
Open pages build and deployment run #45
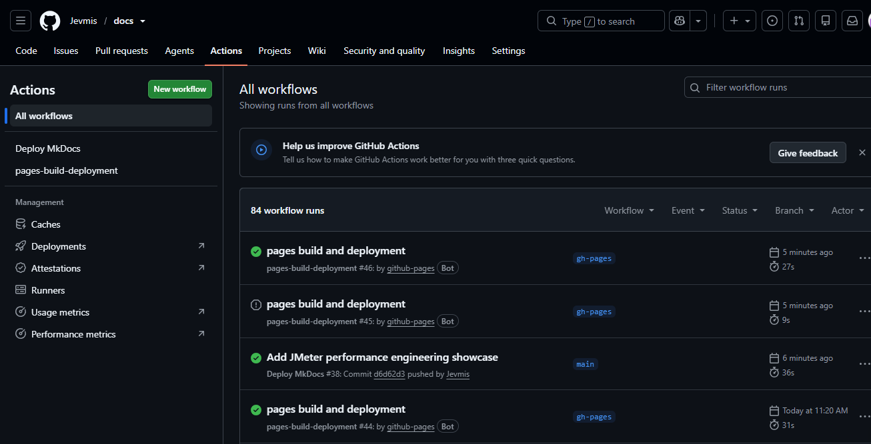[x=336, y=304]
